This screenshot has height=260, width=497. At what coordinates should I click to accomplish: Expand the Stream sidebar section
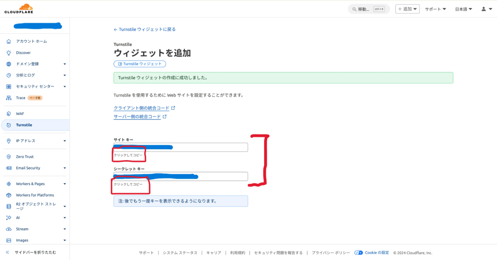(x=65, y=229)
